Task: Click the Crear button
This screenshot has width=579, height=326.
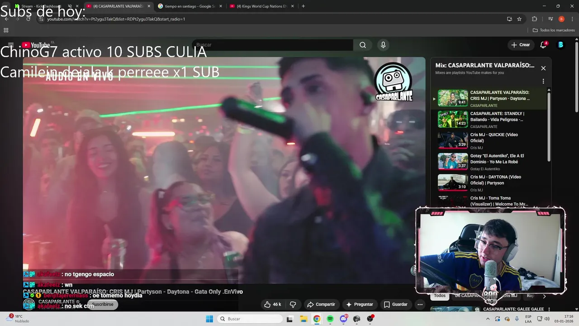Action: click(x=520, y=45)
